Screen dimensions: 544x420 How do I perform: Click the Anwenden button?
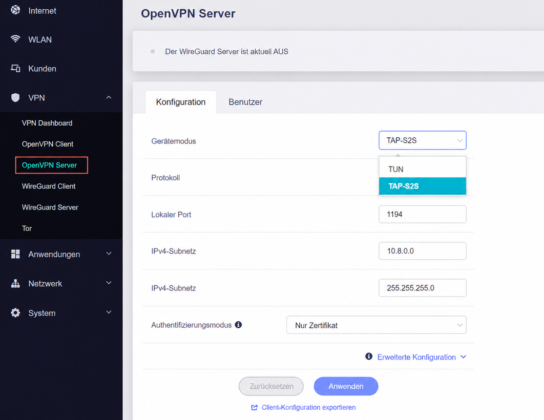346,386
